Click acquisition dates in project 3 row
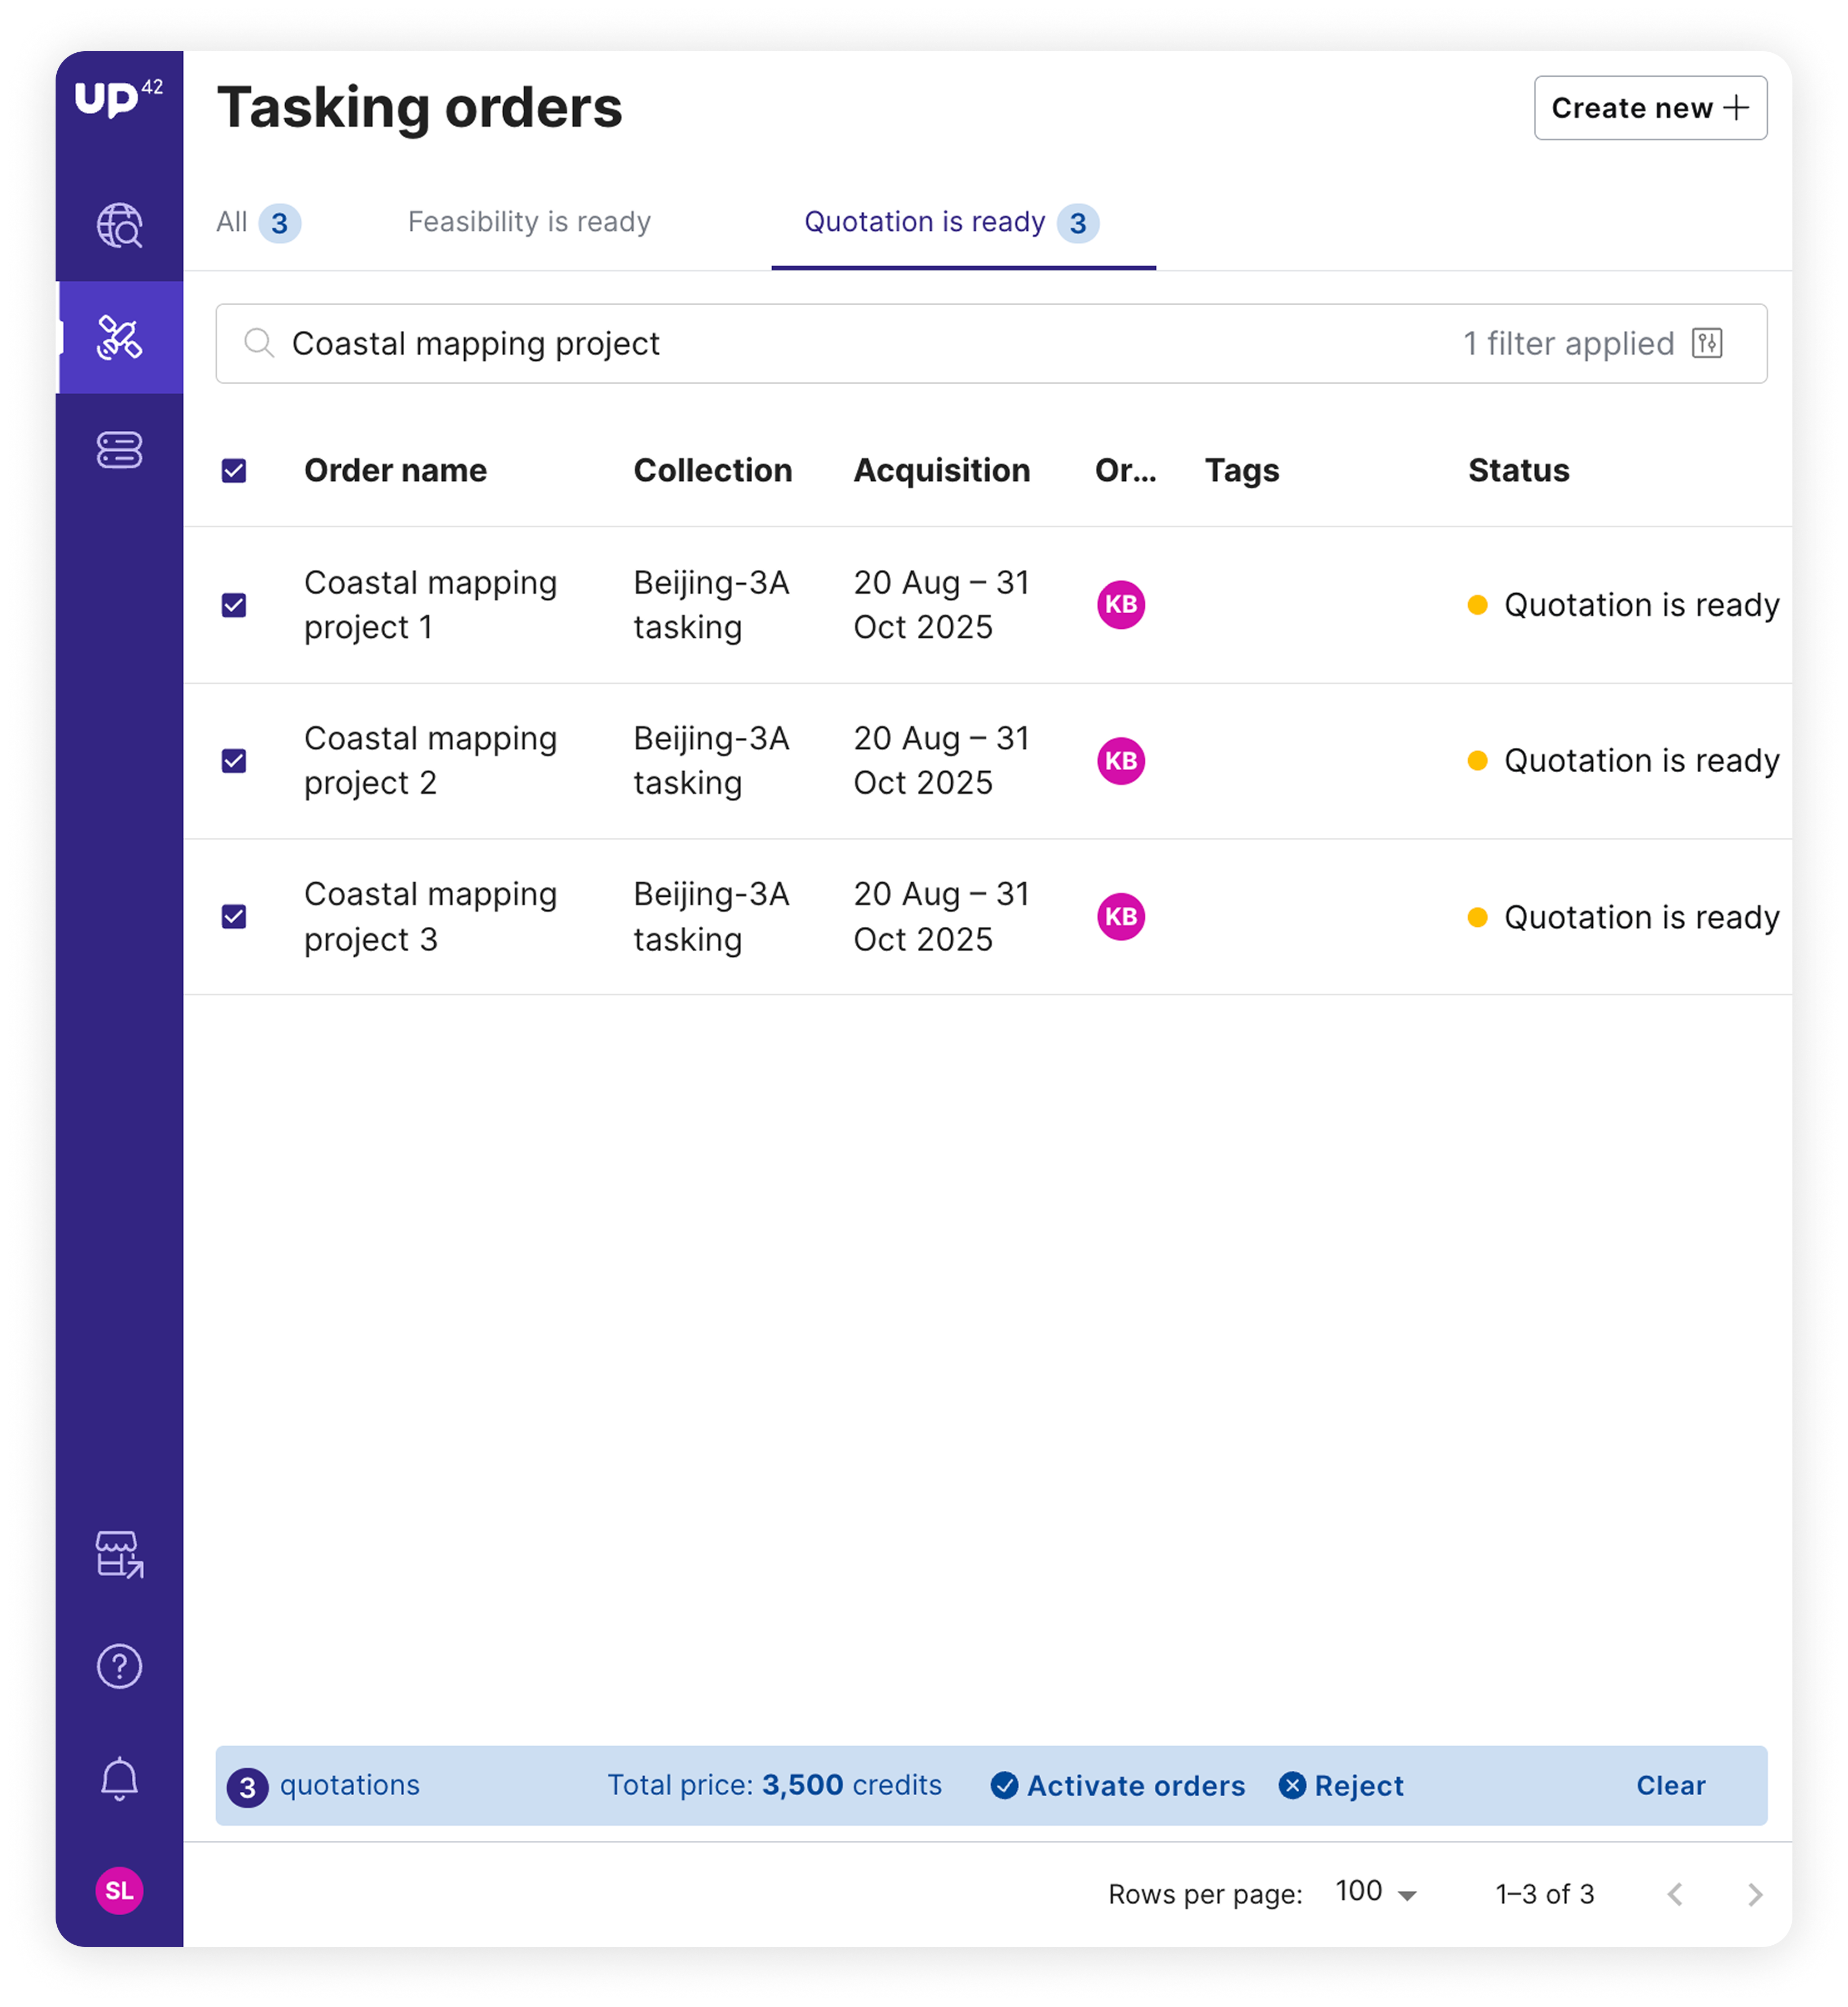 tap(941, 916)
